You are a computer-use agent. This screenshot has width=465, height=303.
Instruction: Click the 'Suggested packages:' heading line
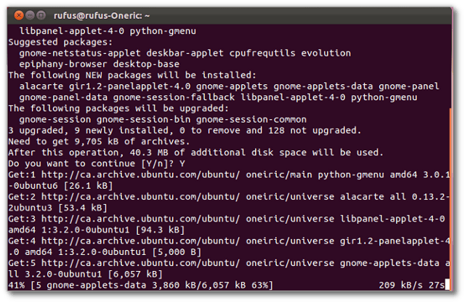tap(60, 42)
